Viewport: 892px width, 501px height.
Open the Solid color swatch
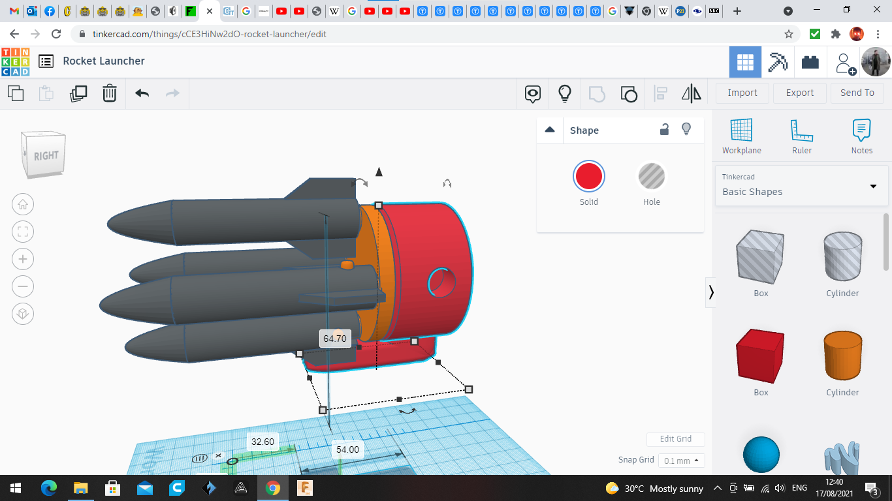pyautogui.click(x=588, y=177)
